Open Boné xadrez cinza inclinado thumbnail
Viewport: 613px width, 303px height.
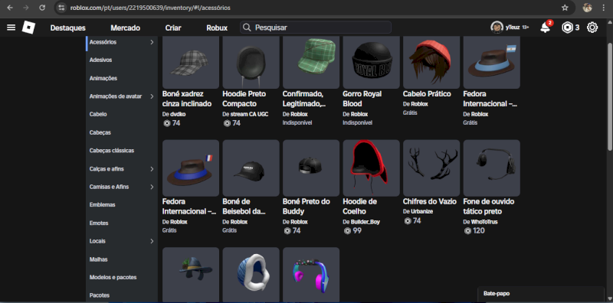[191, 63]
